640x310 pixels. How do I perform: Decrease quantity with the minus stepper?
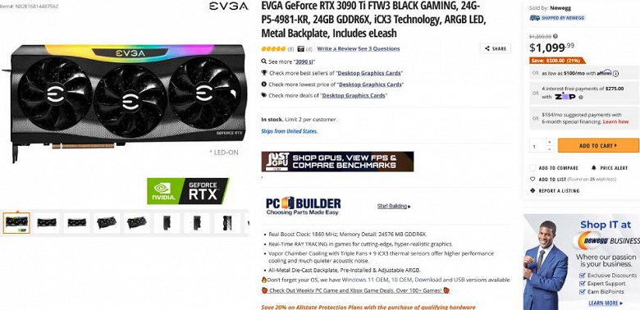coord(550,149)
